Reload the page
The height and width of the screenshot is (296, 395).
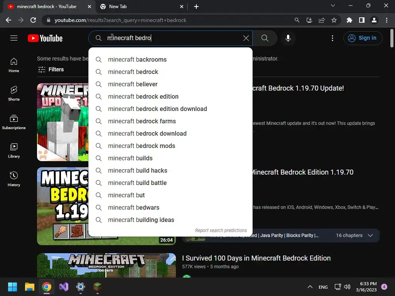click(33, 20)
